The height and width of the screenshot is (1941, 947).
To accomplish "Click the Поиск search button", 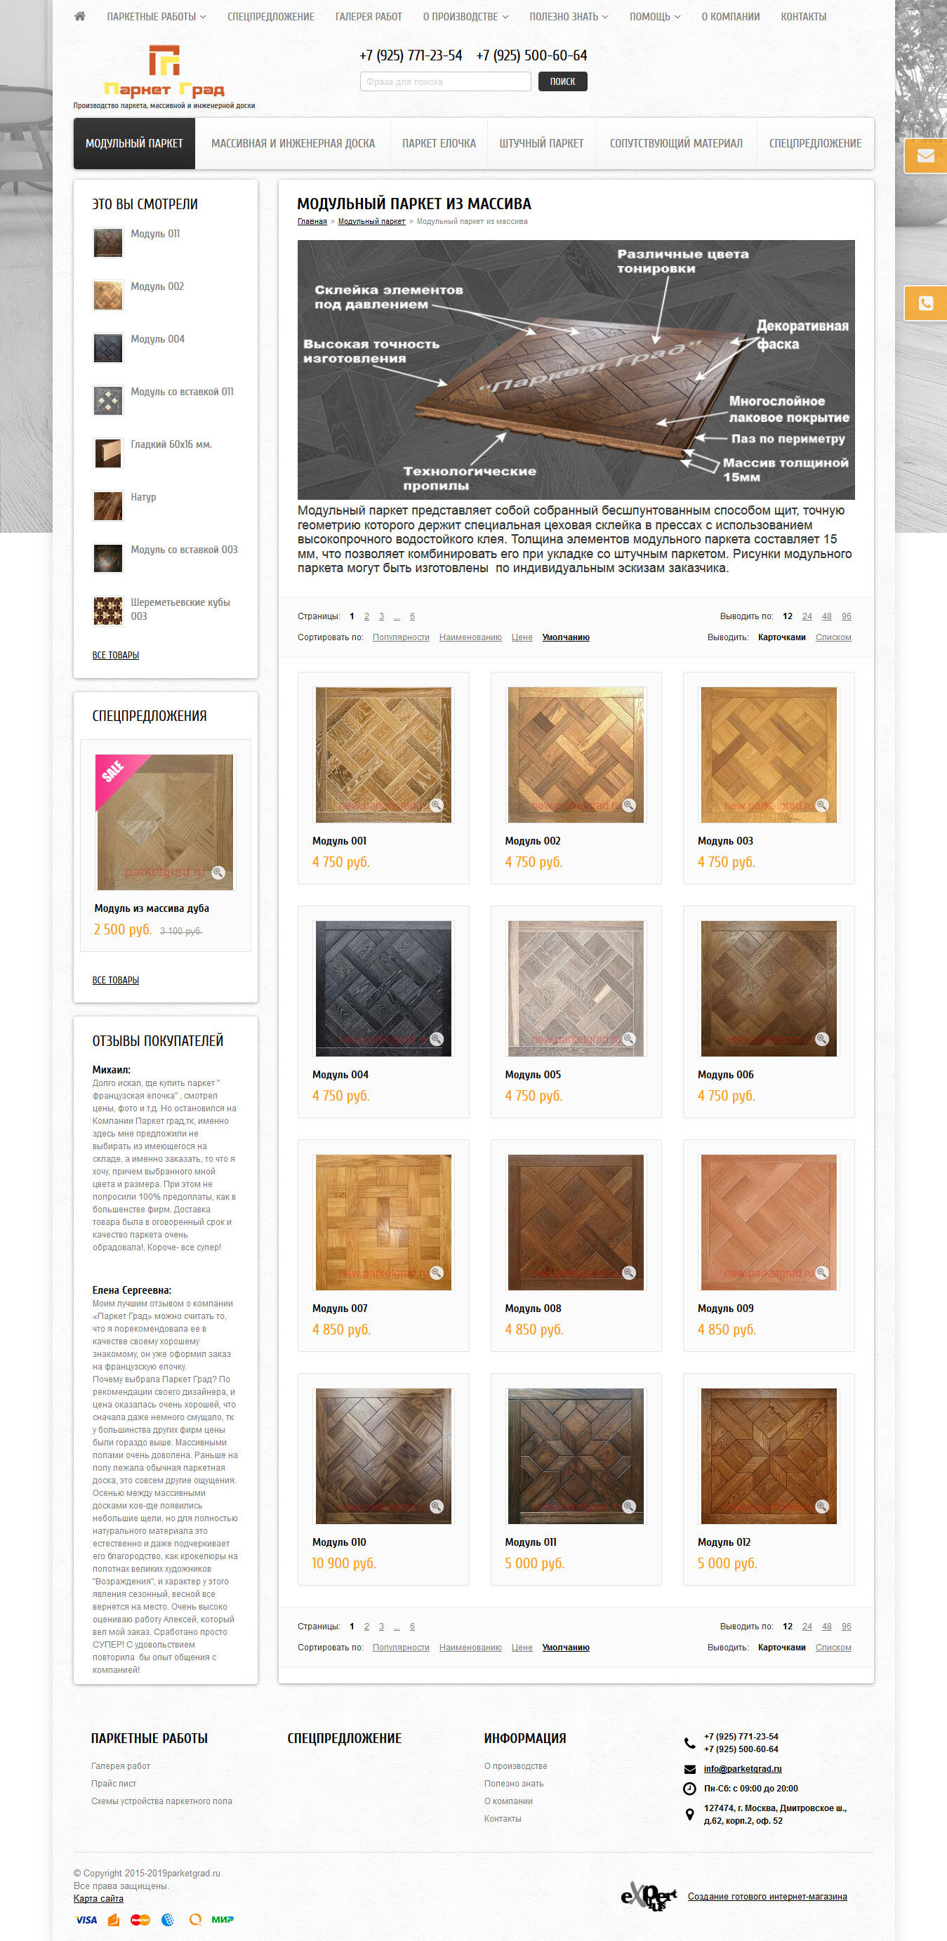I will point(562,81).
